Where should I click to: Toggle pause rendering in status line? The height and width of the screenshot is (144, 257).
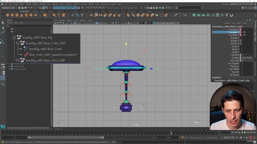pos(169,8)
